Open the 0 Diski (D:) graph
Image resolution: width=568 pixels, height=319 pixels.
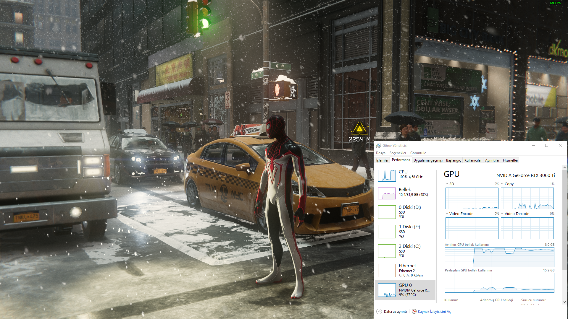pyautogui.click(x=387, y=212)
